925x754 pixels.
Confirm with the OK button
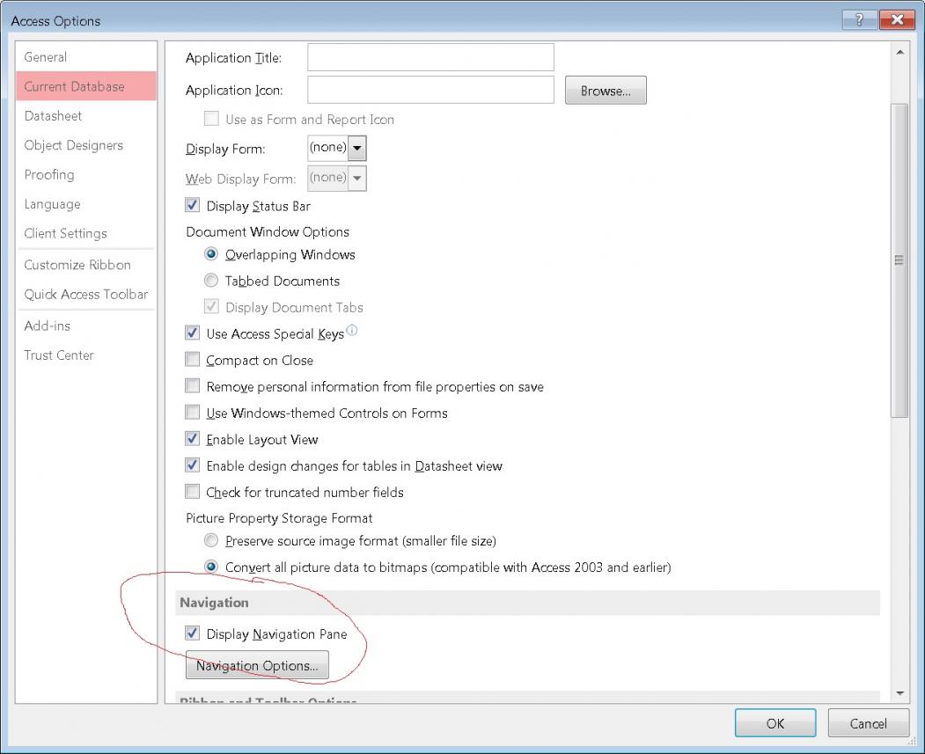pyautogui.click(x=775, y=723)
